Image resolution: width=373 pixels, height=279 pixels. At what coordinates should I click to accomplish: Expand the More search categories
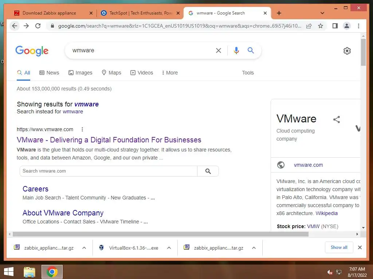point(170,73)
